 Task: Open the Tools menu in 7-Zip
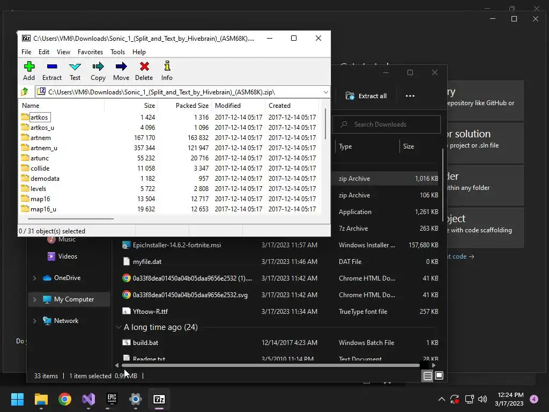tap(117, 52)
